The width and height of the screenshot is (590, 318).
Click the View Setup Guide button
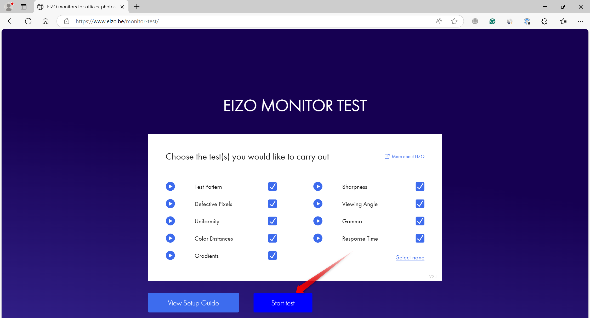pyautogui.click(x=193, y=302)
